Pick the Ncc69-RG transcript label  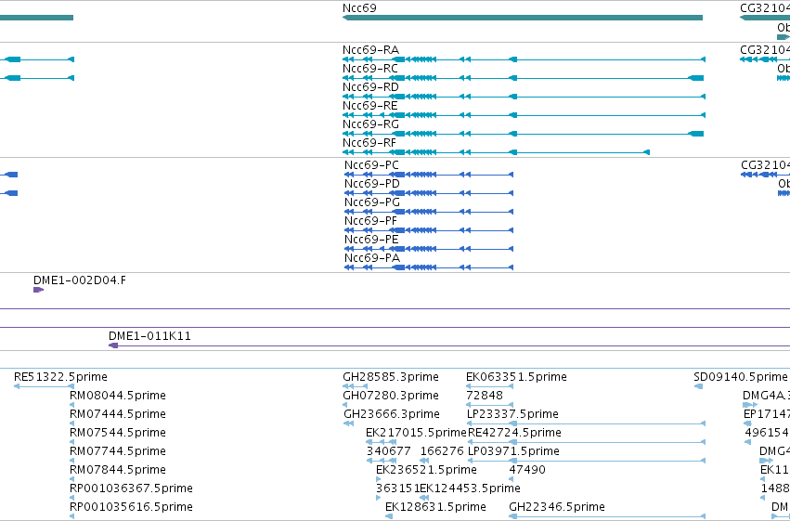pos(370,124)
